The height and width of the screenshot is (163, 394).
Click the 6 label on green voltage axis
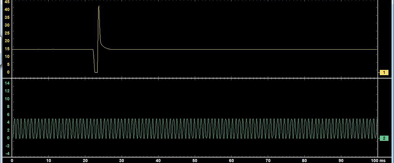(x=8, y=114)
